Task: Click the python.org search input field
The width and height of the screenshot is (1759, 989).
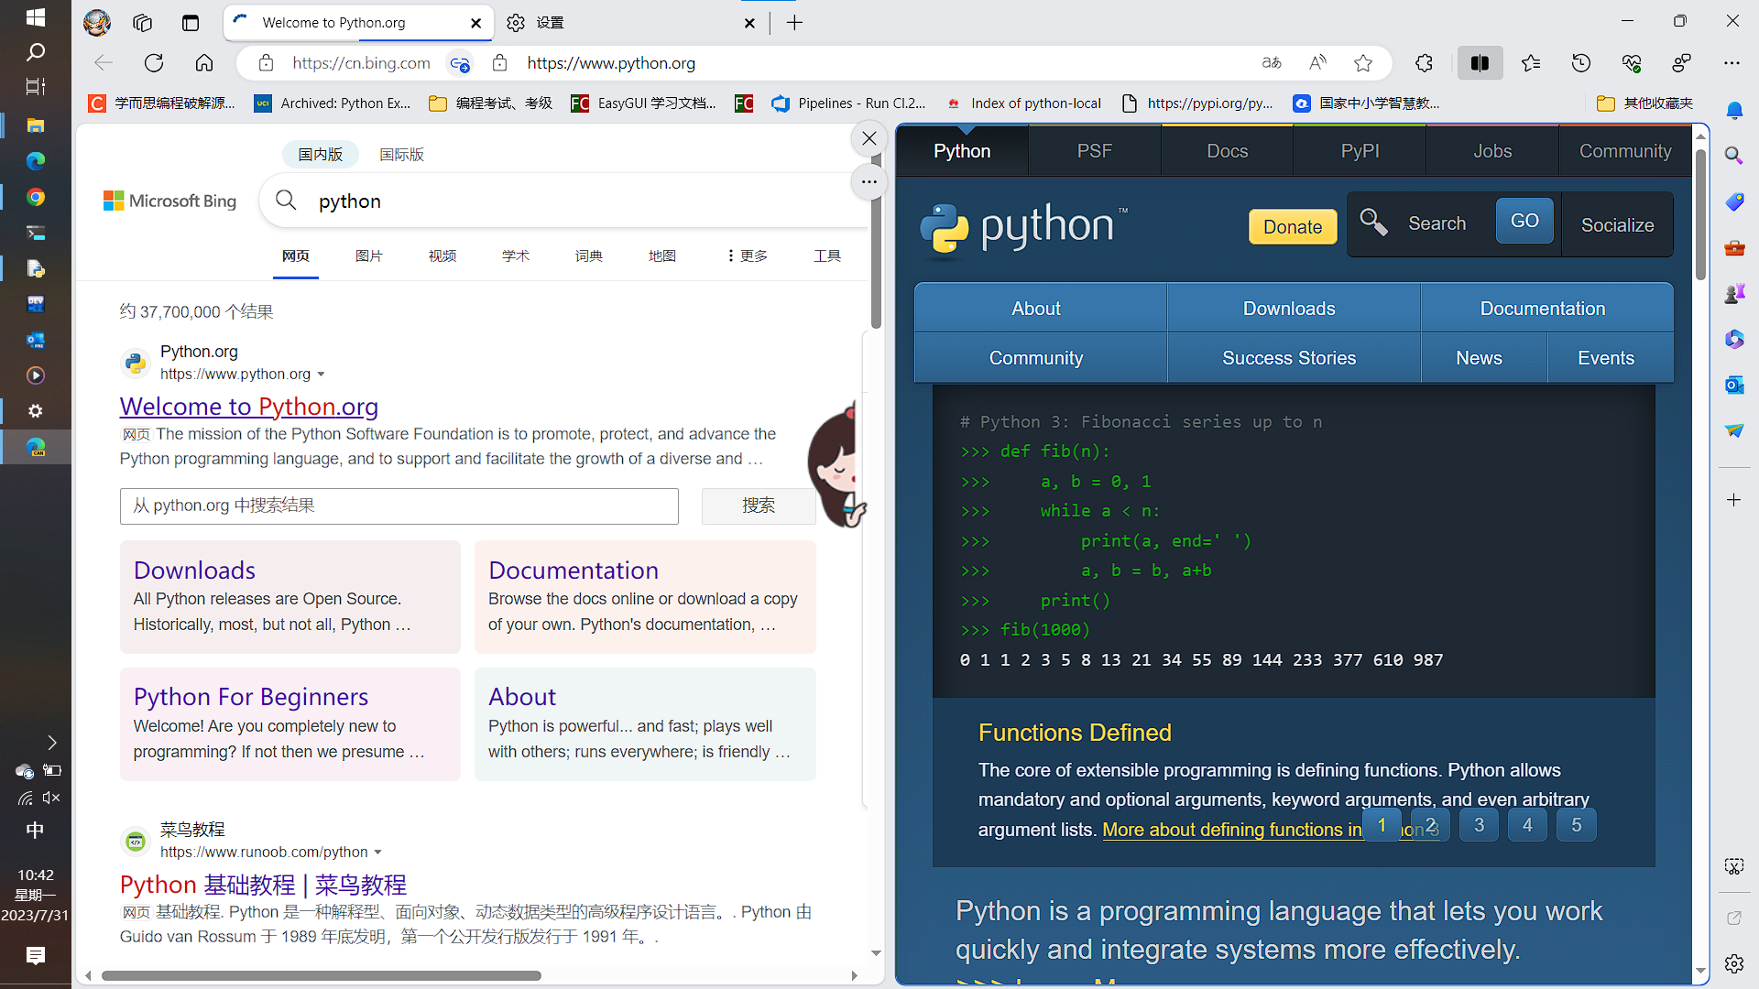Action: (x=1446, y=223)
